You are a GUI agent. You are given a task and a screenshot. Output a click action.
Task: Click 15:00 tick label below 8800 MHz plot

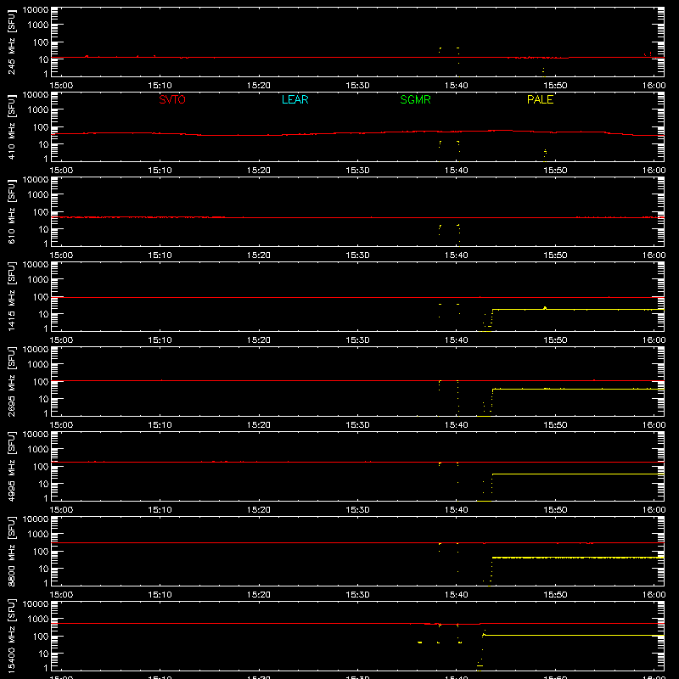point(61,595)
